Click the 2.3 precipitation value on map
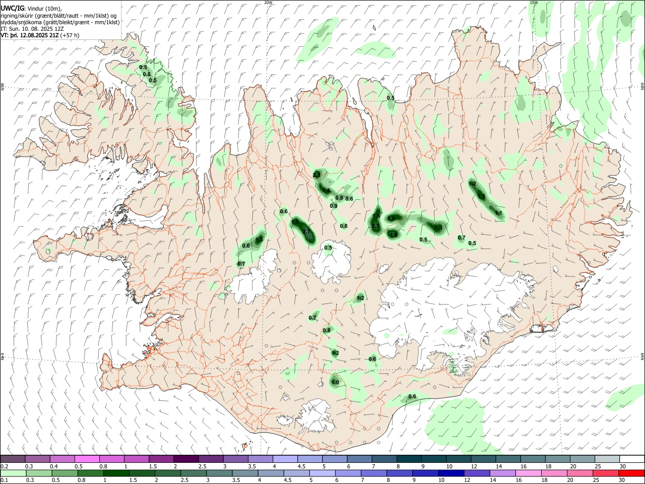Image resolution: width=645 pixels, height=484 pixels. pyautogui.click(x=316, y=174)
